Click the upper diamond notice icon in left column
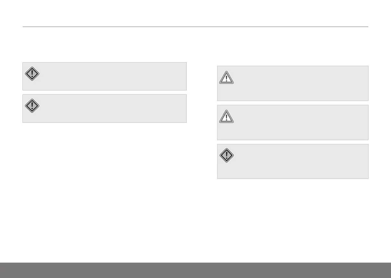This screenshot has height=278, width=391. click(x=32, y=74)
